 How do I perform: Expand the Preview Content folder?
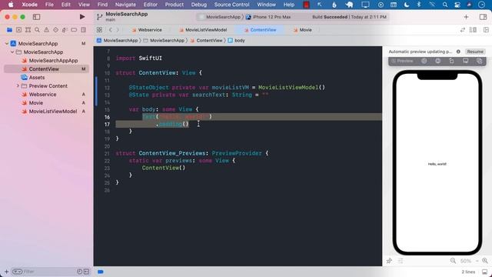coord(18,86)
